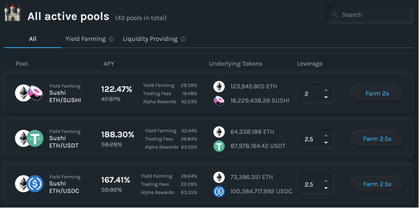
Task: Decrease leverage for the ETH/USDT pool
Action: click(326, 143)
